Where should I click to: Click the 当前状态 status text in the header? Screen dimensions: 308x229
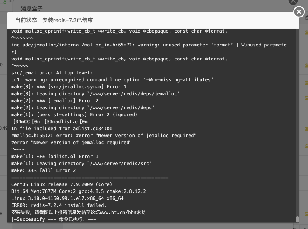54,20
